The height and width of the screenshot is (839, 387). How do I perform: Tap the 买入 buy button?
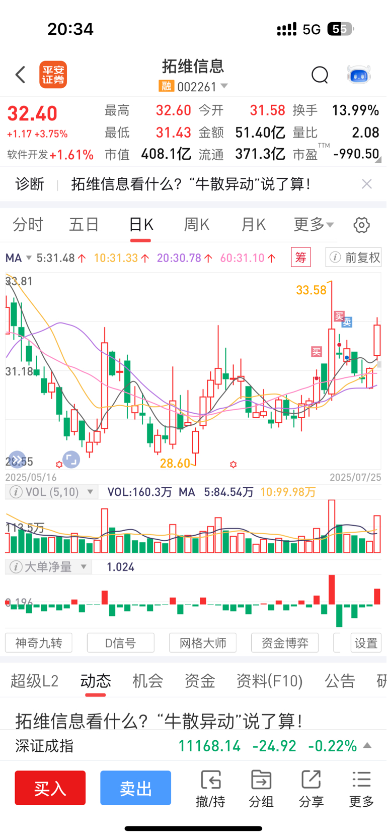pyautogui.click(x=50, y=788)
